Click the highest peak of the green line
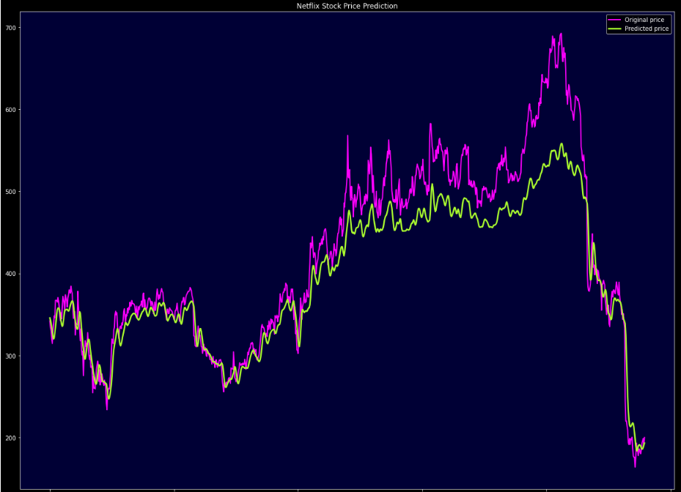 (562, 144)
